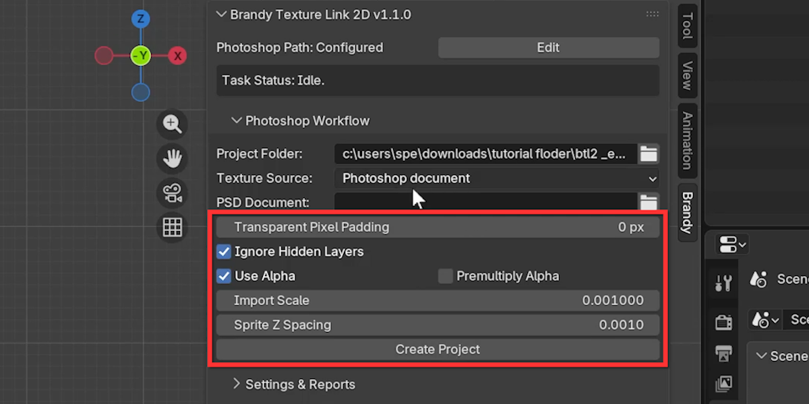Toggle the camera view icon
Image resolution: width=809 pixels, height=404 pixels.
173,193
